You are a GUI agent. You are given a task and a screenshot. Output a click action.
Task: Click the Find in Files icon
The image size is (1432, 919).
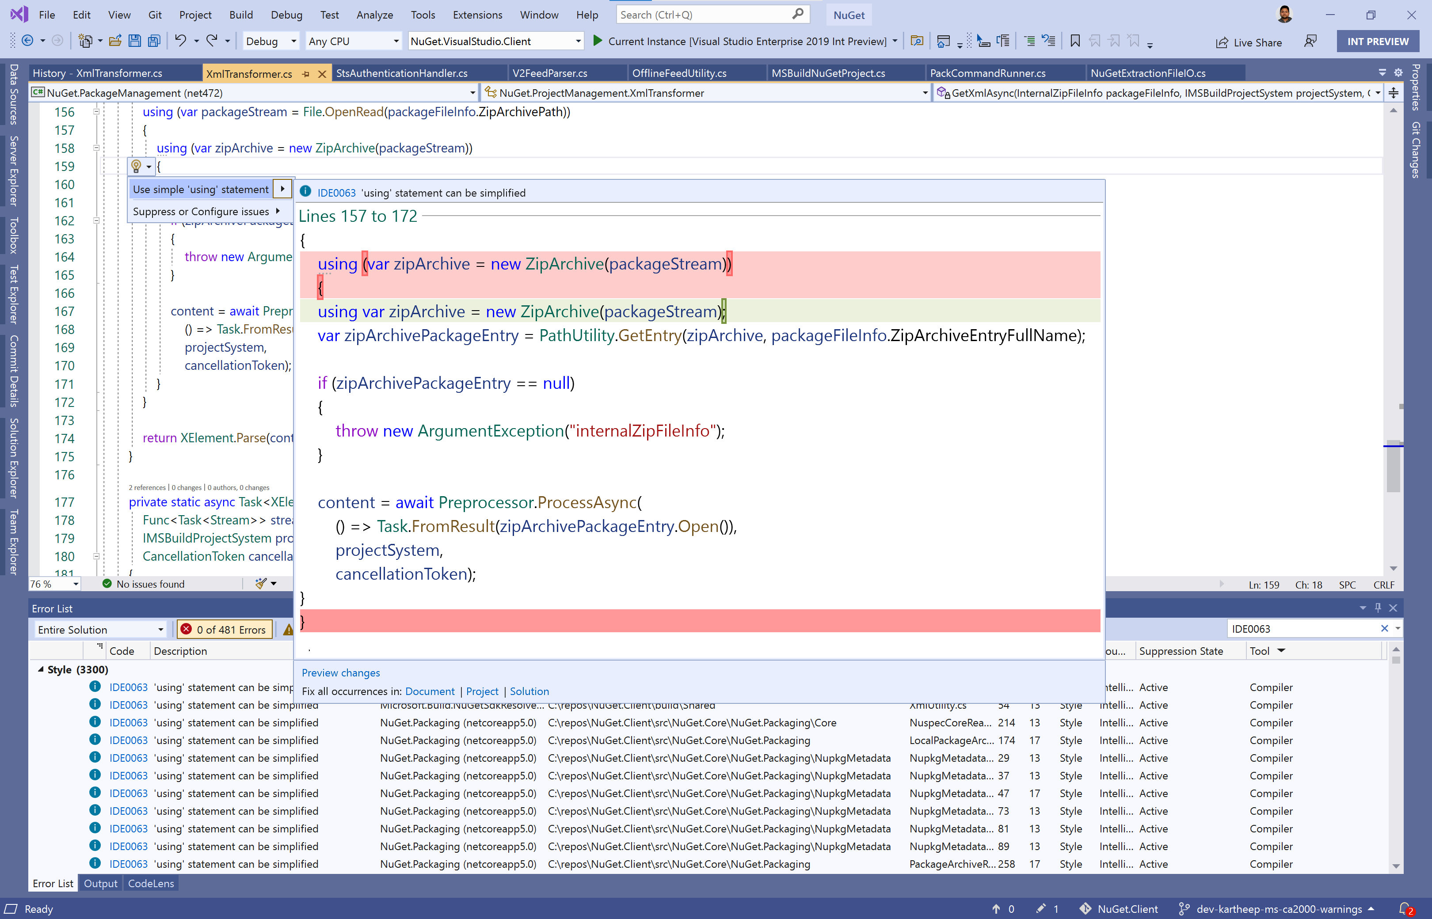pos(916,41)
